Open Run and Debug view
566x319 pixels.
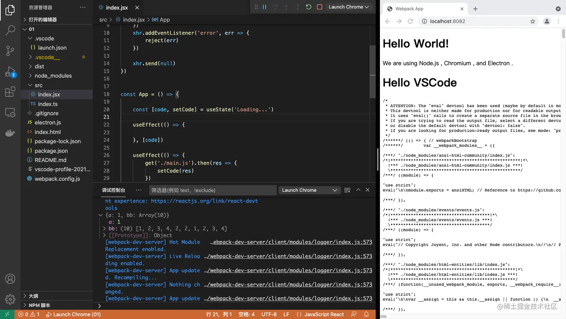(10, 72)
